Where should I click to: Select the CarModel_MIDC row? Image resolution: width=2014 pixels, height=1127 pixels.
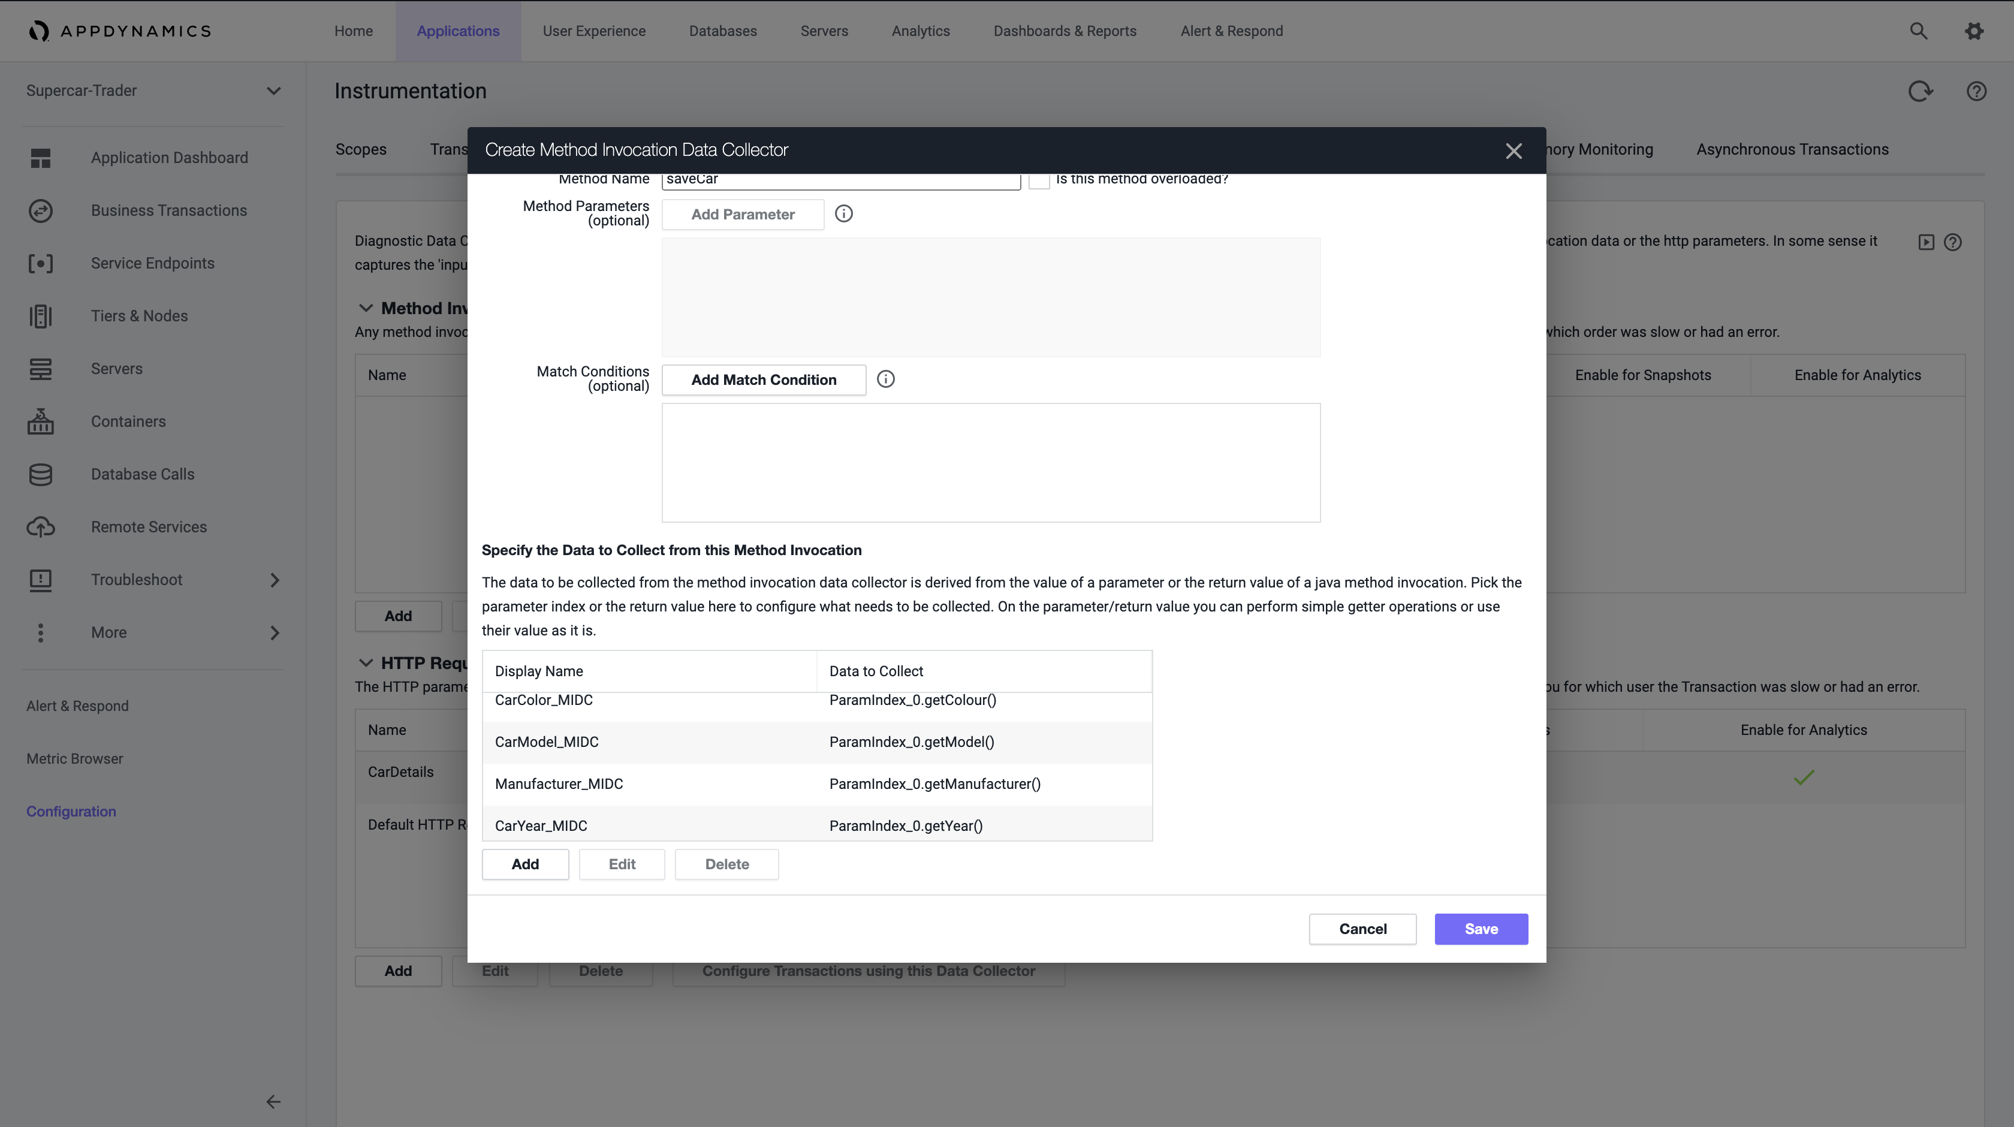[817, 742]
